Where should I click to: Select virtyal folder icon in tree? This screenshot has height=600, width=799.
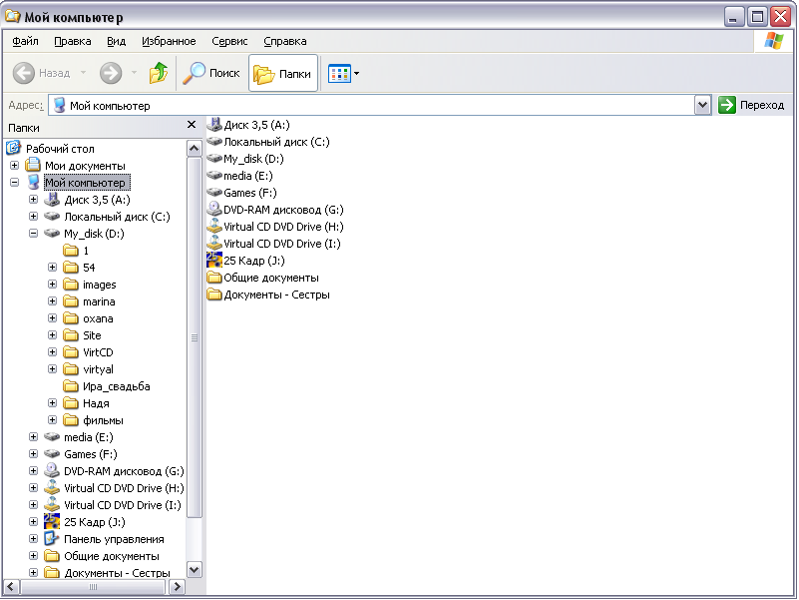click(x=70, y=368)
